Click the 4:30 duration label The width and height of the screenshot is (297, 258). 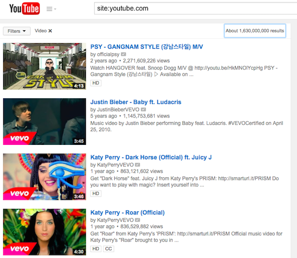(79, 252)
